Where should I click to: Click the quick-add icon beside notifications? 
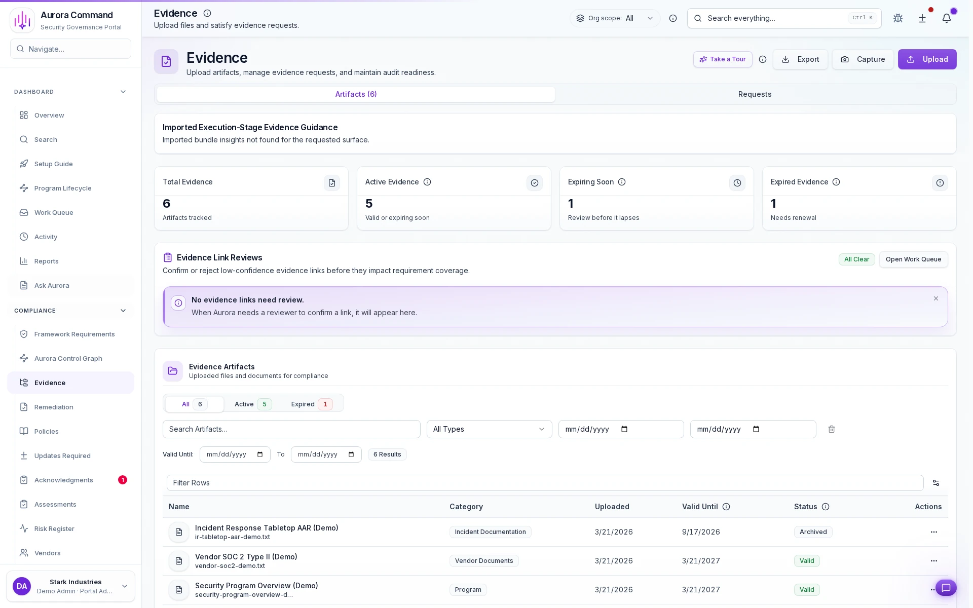[922, 18]
